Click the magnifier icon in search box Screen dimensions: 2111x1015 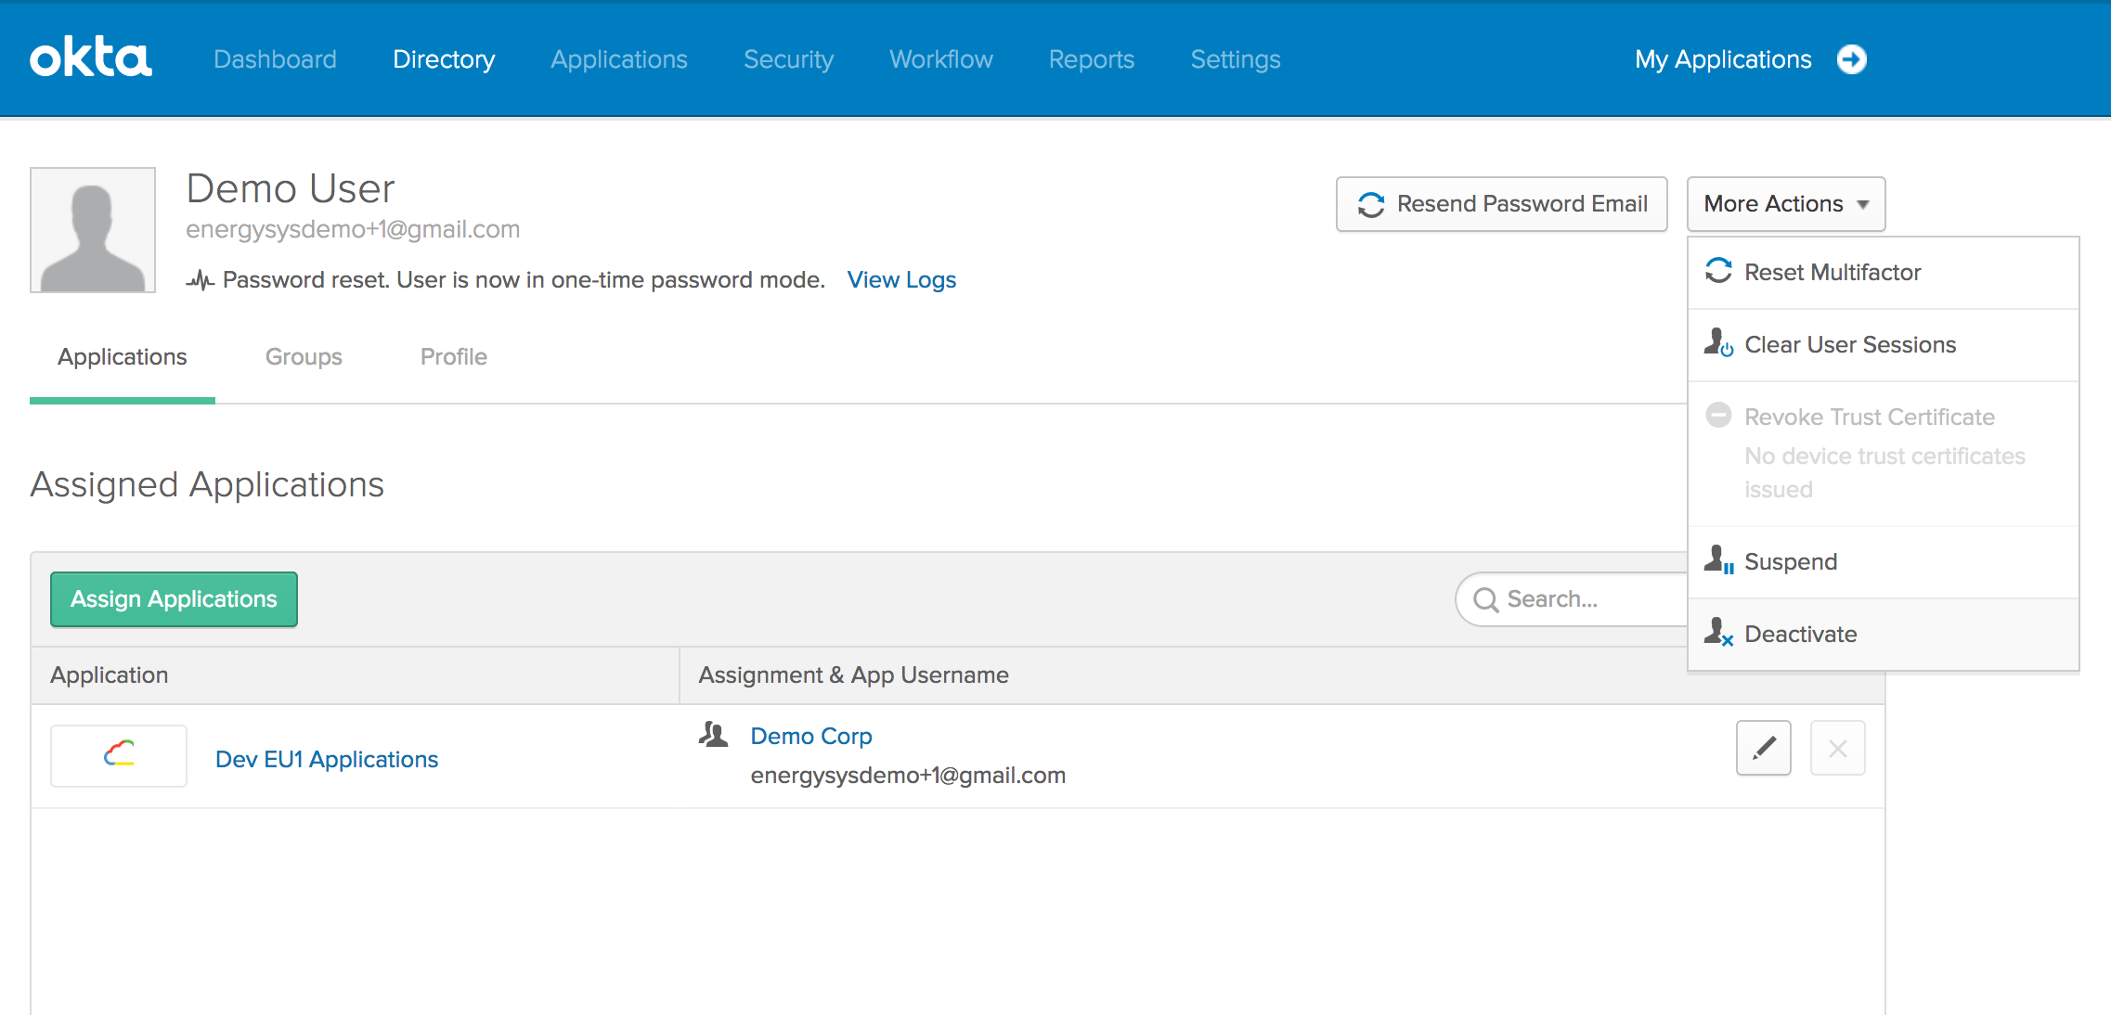[1485, 599]
